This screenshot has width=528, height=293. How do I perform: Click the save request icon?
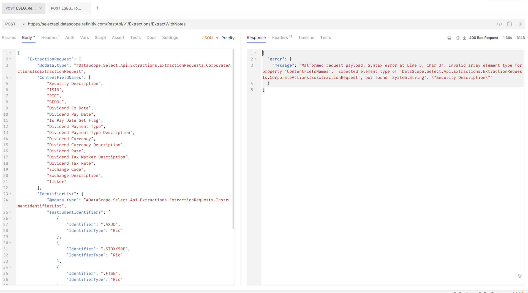click(x=510, y=24)
